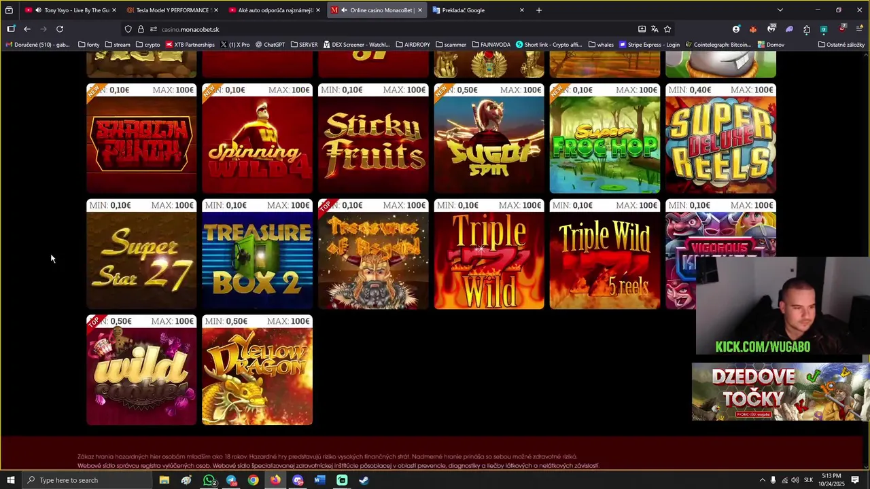Bookmark this page with the star icon
This screenshot has width=870, height=489.
[667, 29]
